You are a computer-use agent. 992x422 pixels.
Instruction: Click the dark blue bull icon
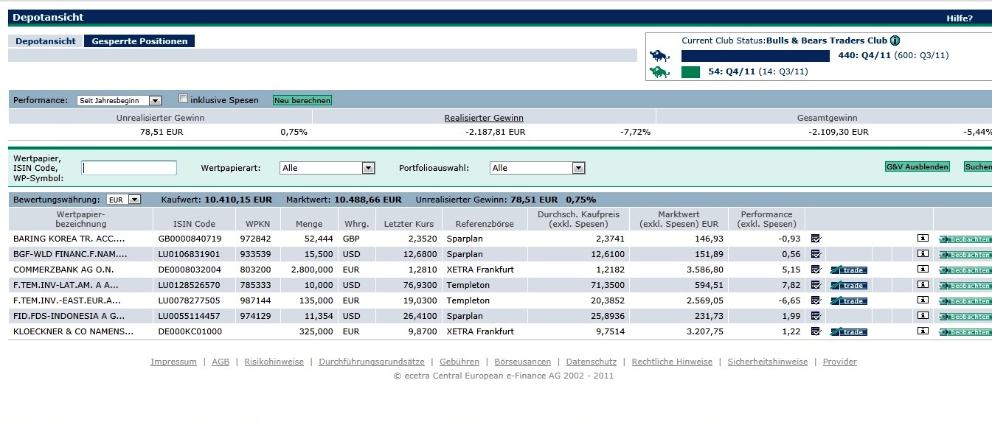tap(659, 56)
